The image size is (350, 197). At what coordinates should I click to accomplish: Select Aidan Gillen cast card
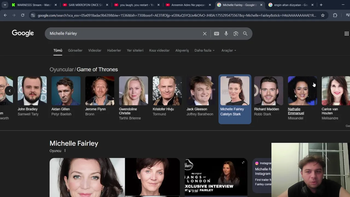(66, 96)
